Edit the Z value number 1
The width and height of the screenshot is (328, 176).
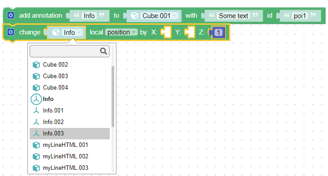[218, 33]
